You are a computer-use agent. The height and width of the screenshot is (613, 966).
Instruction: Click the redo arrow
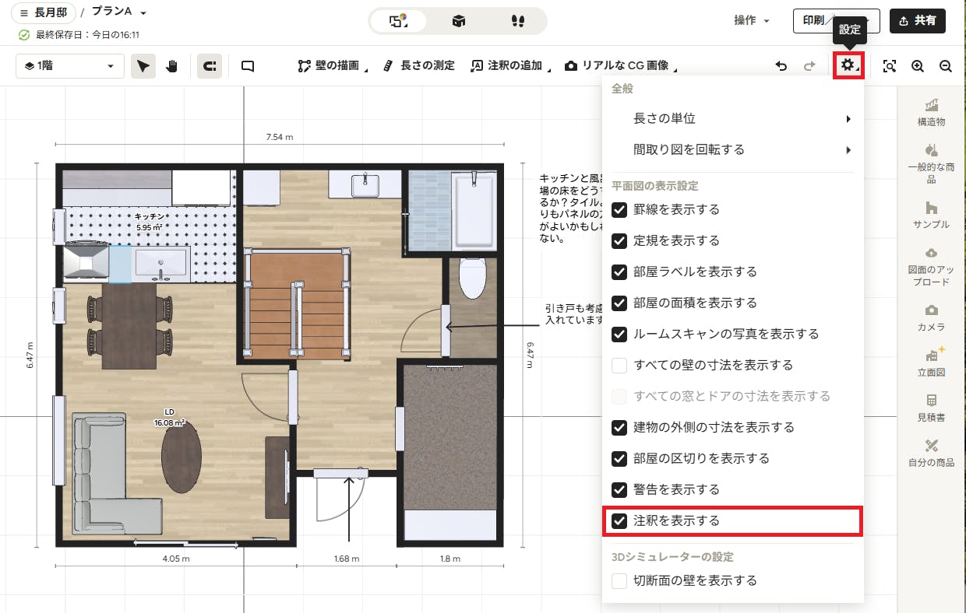coord(809,66)
